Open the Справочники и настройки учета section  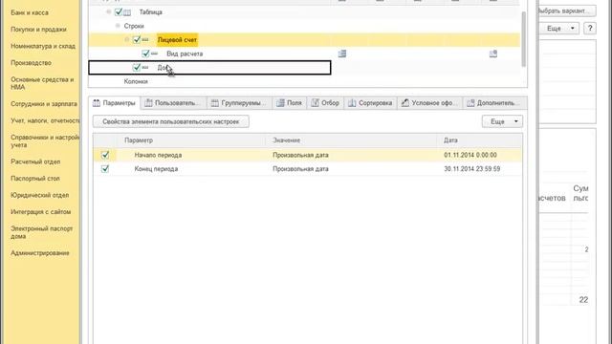click(45, 140)
